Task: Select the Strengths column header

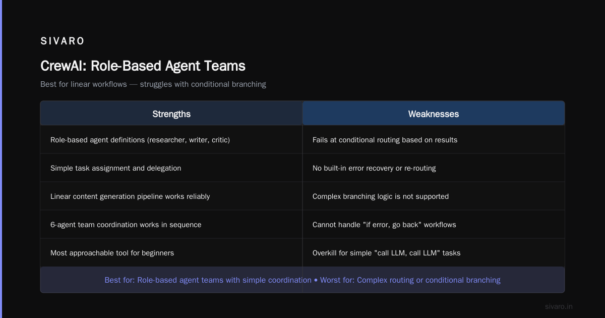Action: (x=171, y=114)
